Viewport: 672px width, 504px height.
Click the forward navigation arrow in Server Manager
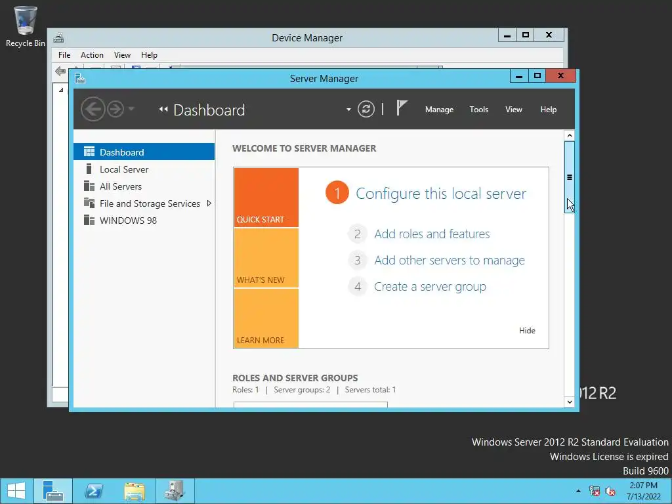115,110
